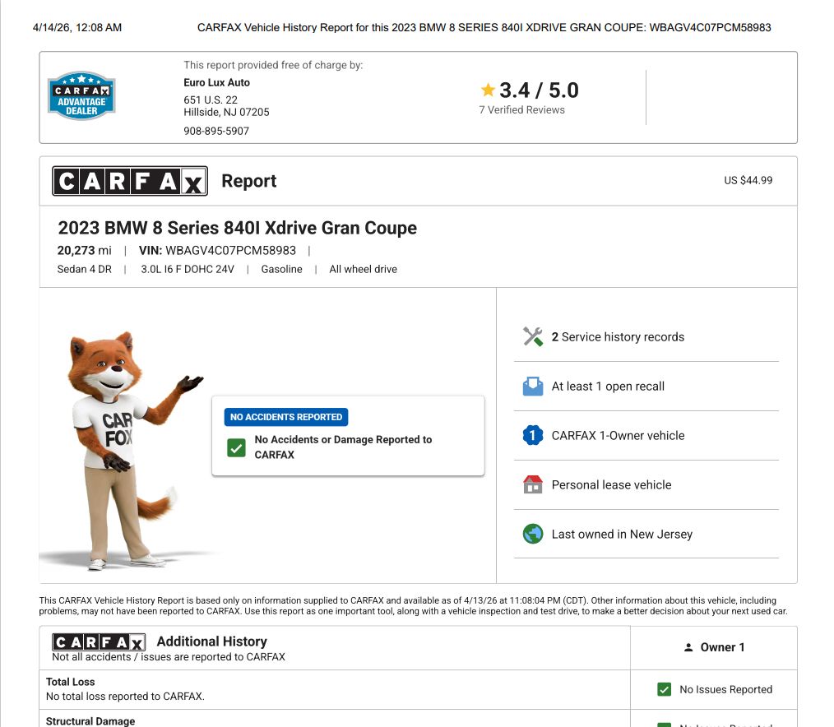The width and height of the screenshot is (834, 727).
Task: Click the dealer phone number 908-895-5907
Action: coord(216,131)
